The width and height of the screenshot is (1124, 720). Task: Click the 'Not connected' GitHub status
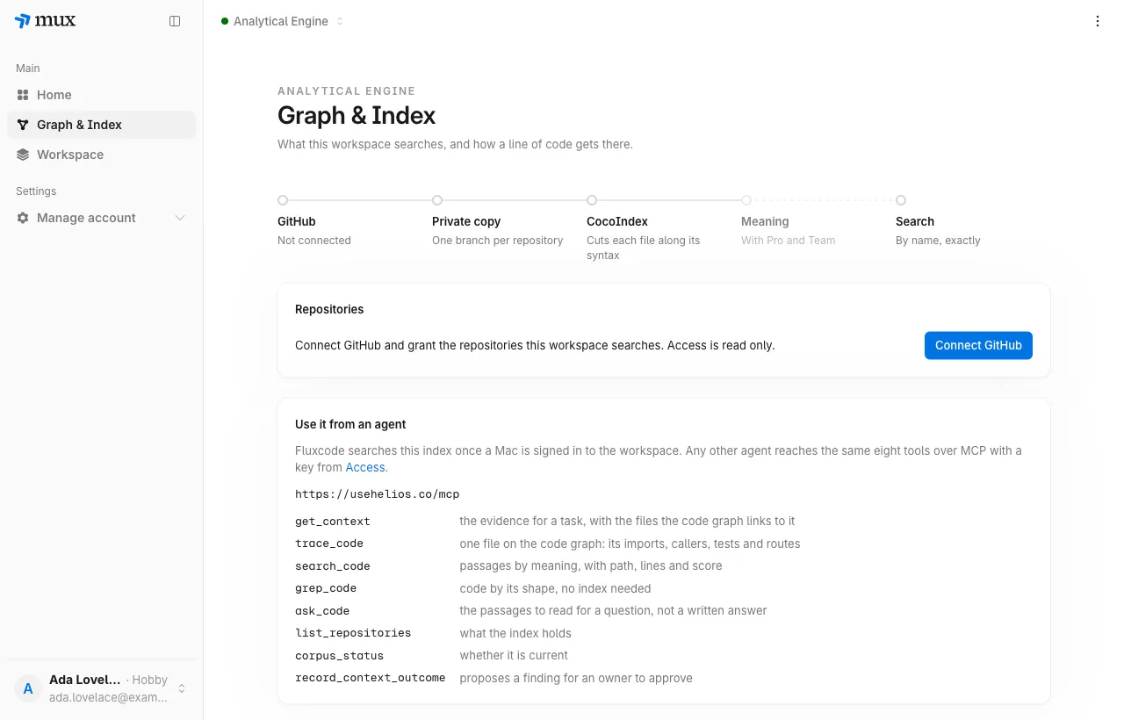tap(314, 241)
